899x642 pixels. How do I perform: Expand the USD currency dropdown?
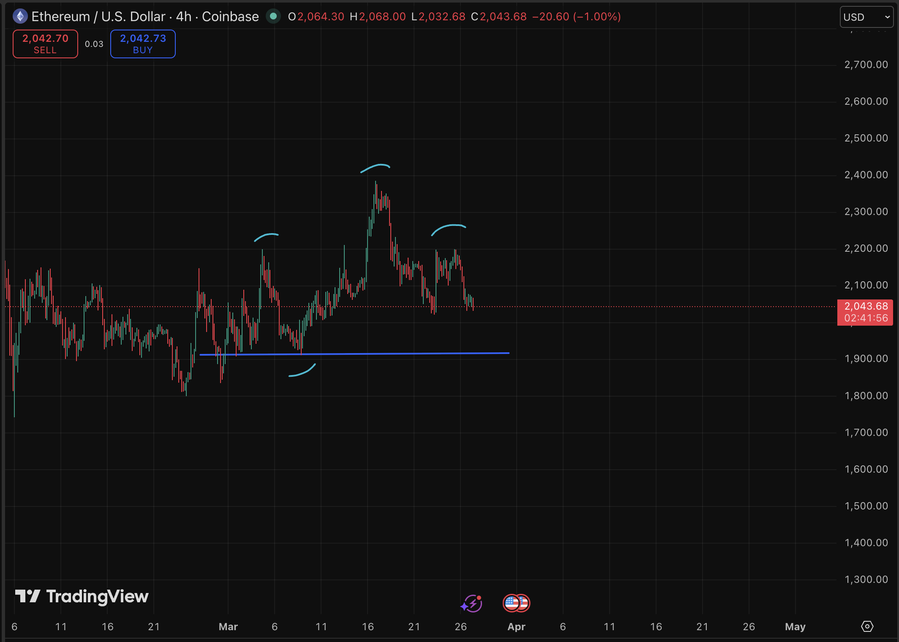866,17
